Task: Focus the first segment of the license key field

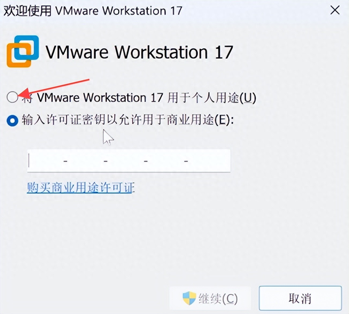Action: pyautogui.click(x=46, y=161)
